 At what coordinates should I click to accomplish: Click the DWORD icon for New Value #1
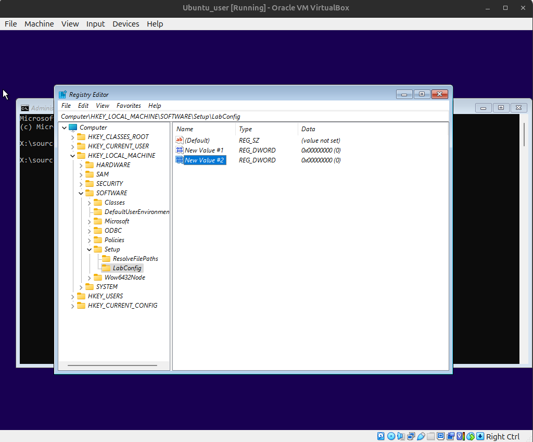180,150
